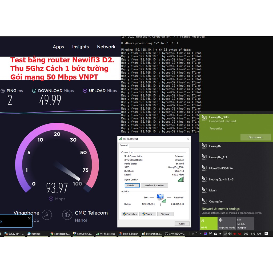Click the clock showing 11:31 AM
The height and width of the screenshot is (273, 273).
pos(256,234)
